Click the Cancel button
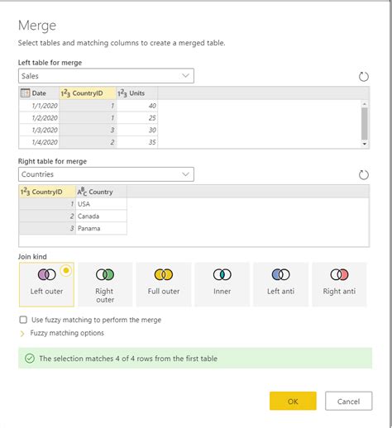 [348, 401]
